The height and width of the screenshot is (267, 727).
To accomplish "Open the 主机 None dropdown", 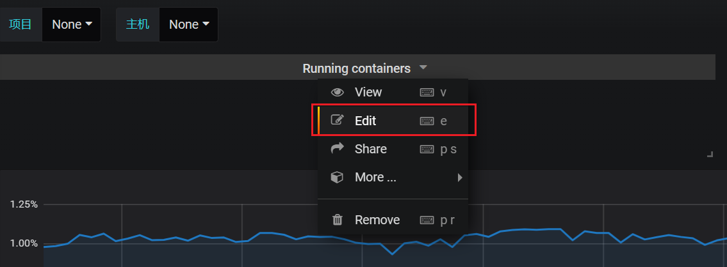I will coord(189,24).
